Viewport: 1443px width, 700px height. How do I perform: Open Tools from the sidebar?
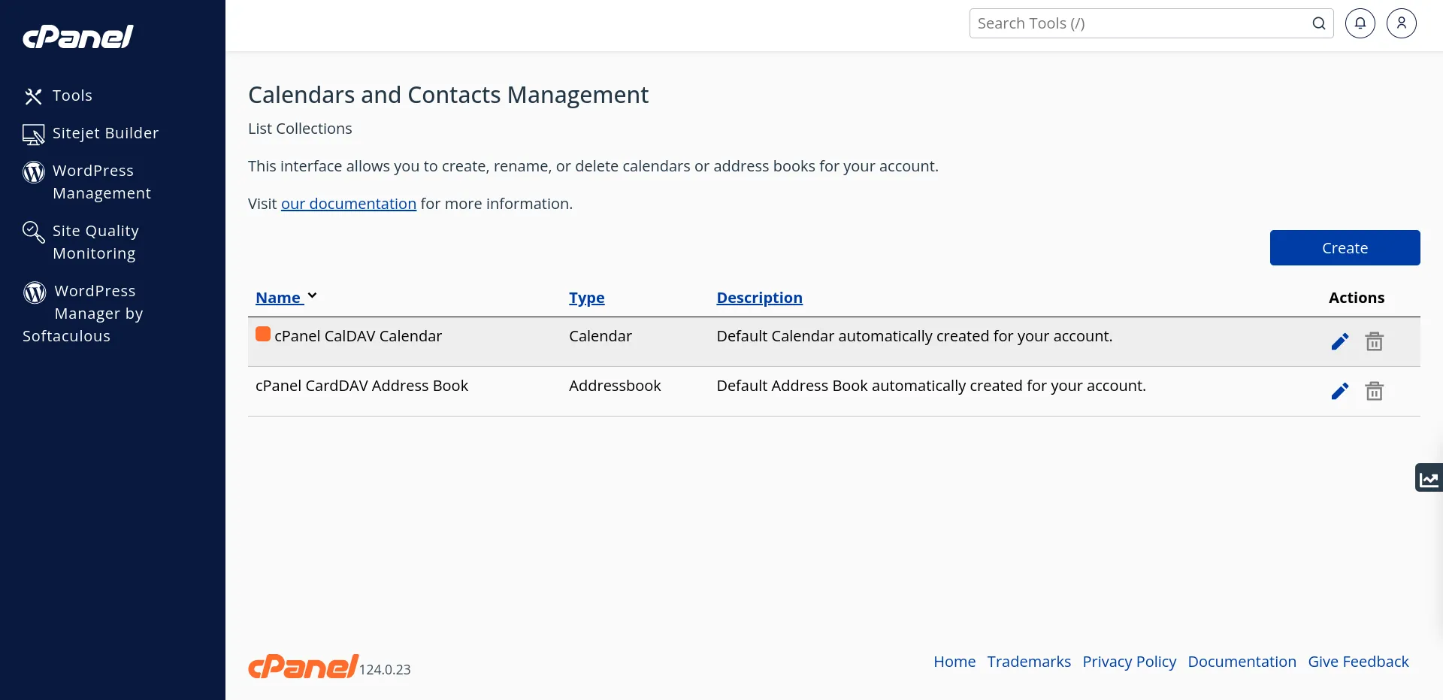[x=72, y=95]
